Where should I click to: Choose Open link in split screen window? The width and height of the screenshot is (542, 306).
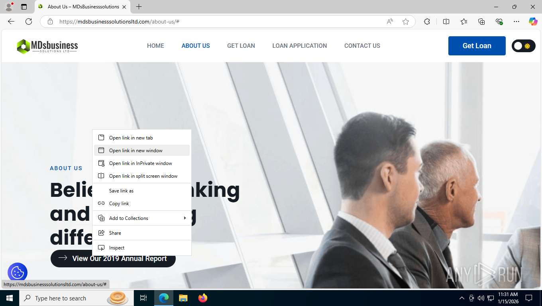[x=142, y=176]
